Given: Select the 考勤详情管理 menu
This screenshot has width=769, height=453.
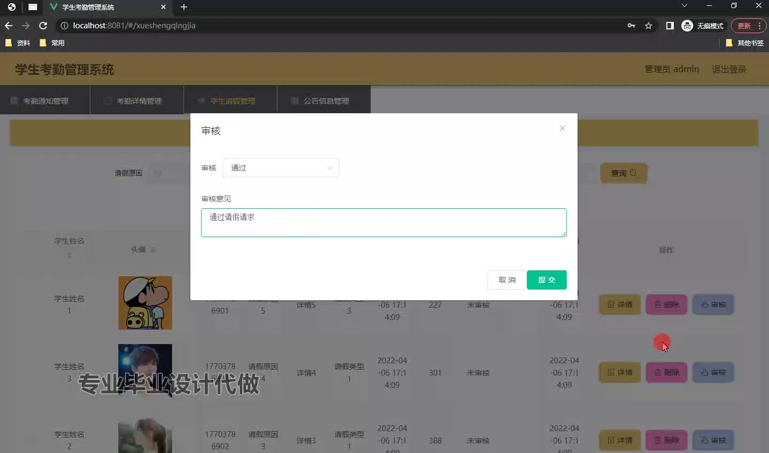Looking at the screenshot, I should point(137,101).
